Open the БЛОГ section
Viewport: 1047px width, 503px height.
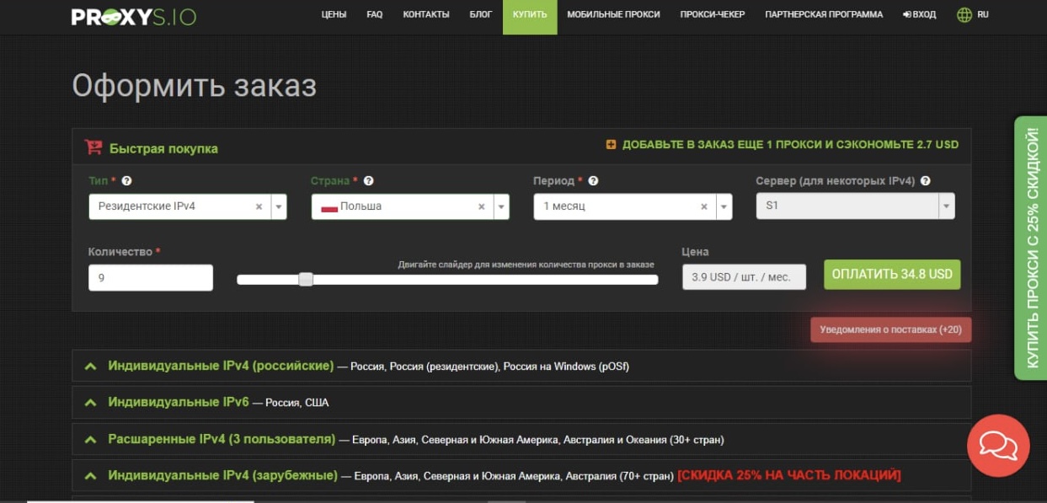tap(481, 14)
